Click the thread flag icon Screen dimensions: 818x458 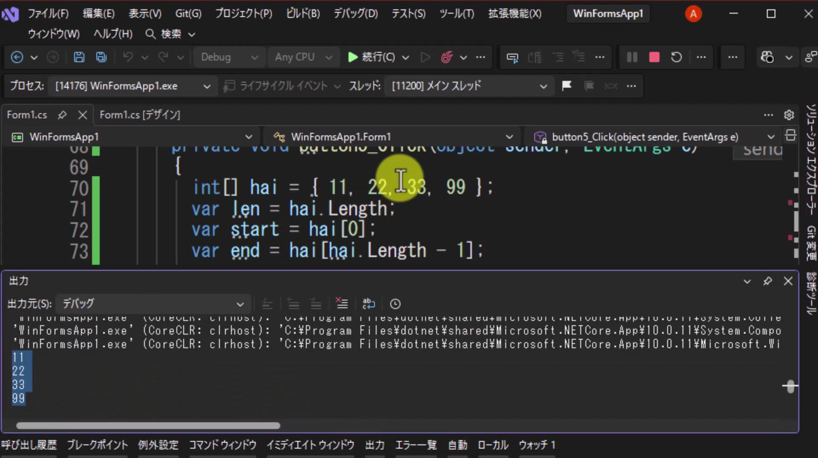[567, 86]
